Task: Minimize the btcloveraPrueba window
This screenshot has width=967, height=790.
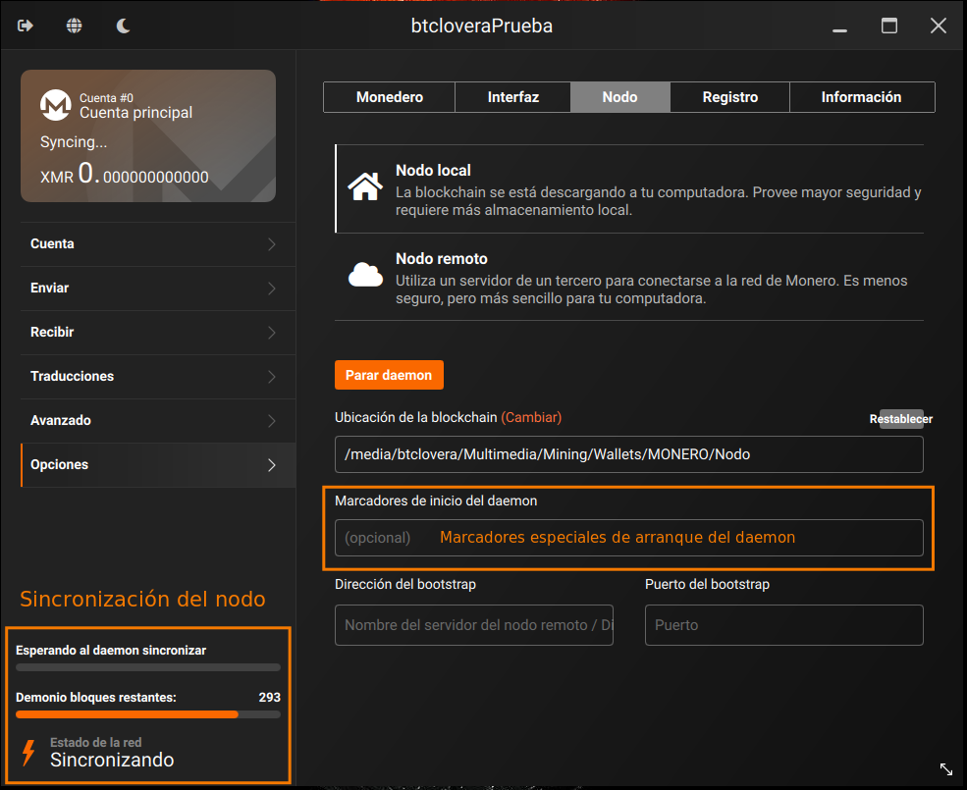Action: click(839, 29)
